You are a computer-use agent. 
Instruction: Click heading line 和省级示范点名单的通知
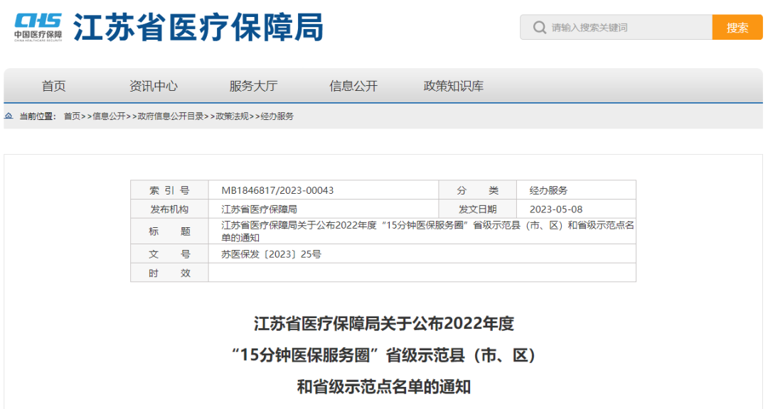pos(383,387)
